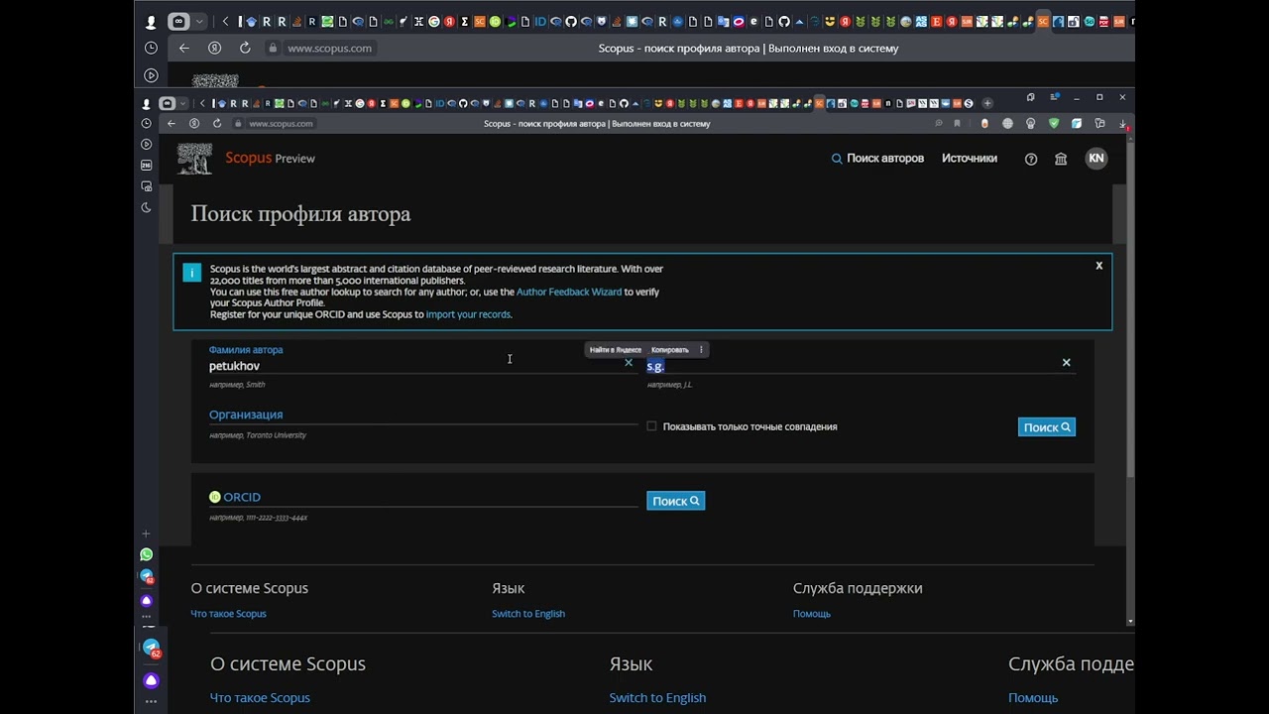Click the Yandex home icon in background window toolbar

pos(215,48)
